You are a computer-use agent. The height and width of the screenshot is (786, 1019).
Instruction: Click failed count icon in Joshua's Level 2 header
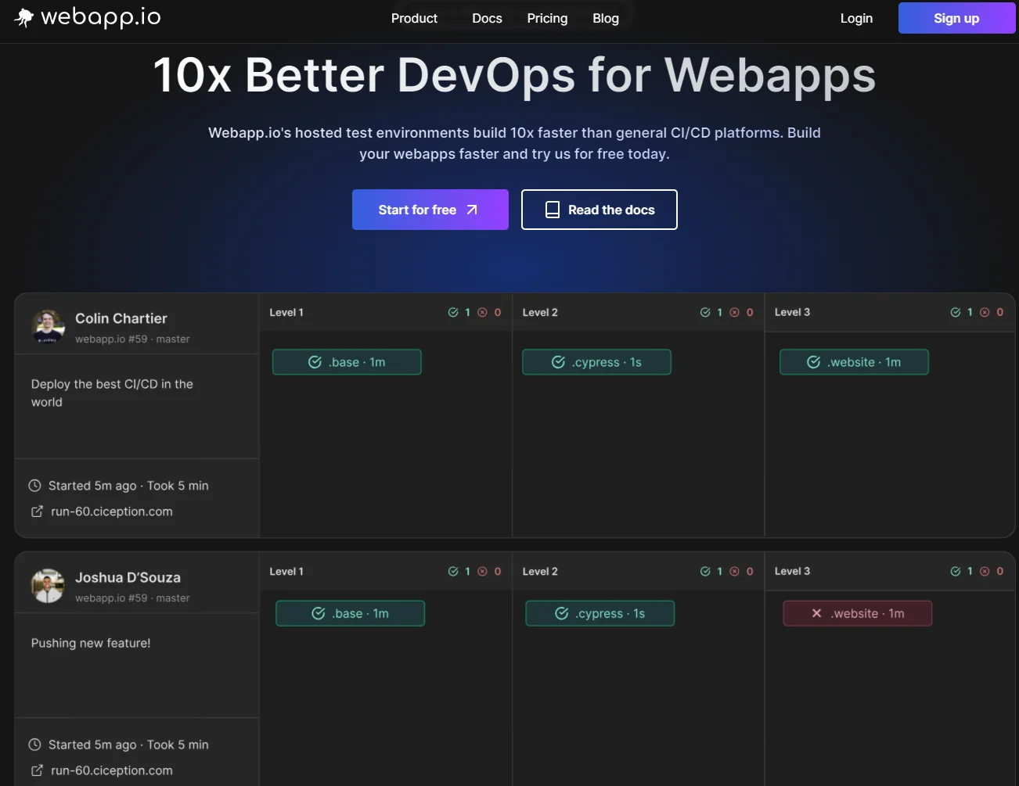point(735,572)
